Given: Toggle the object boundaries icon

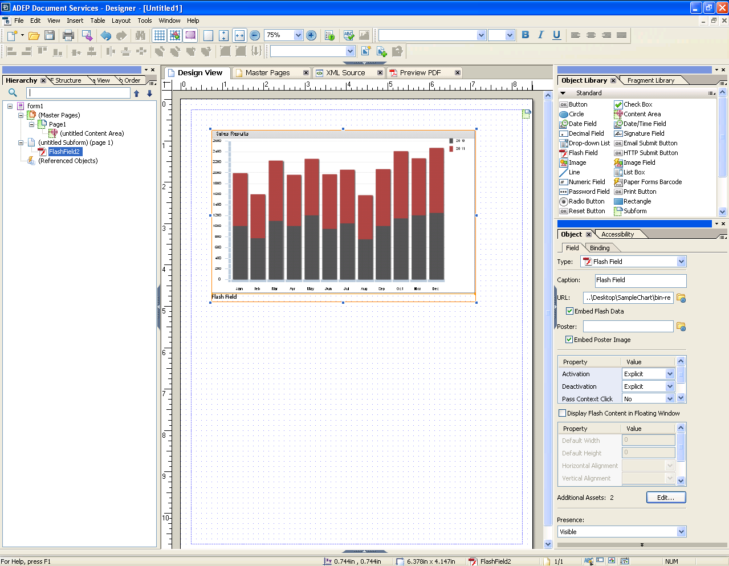Looking at the screenshot, I should [190, 35].
